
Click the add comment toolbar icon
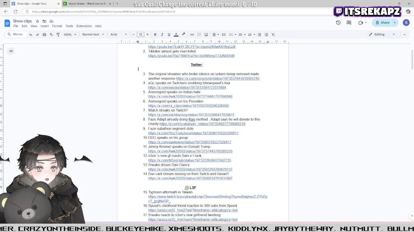click(199, 34)
